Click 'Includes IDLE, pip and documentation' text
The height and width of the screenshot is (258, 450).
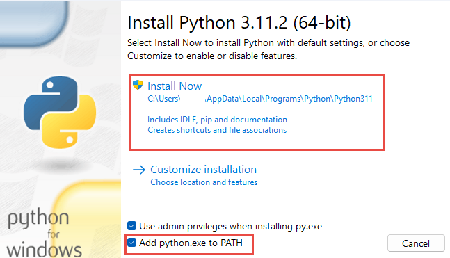tap(217, 120)
